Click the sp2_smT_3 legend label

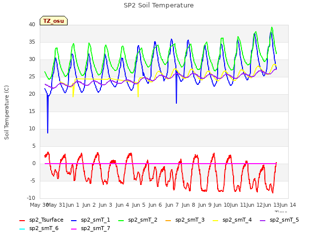pyautogui.click(x=190, y=220)
